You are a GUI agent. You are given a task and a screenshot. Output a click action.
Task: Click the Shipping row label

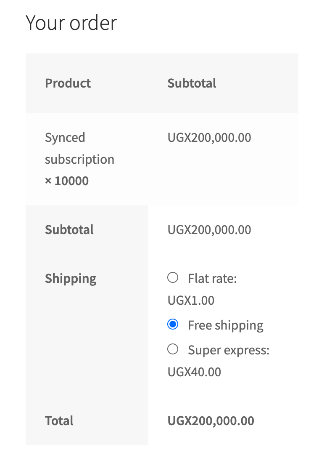[71, 278]
